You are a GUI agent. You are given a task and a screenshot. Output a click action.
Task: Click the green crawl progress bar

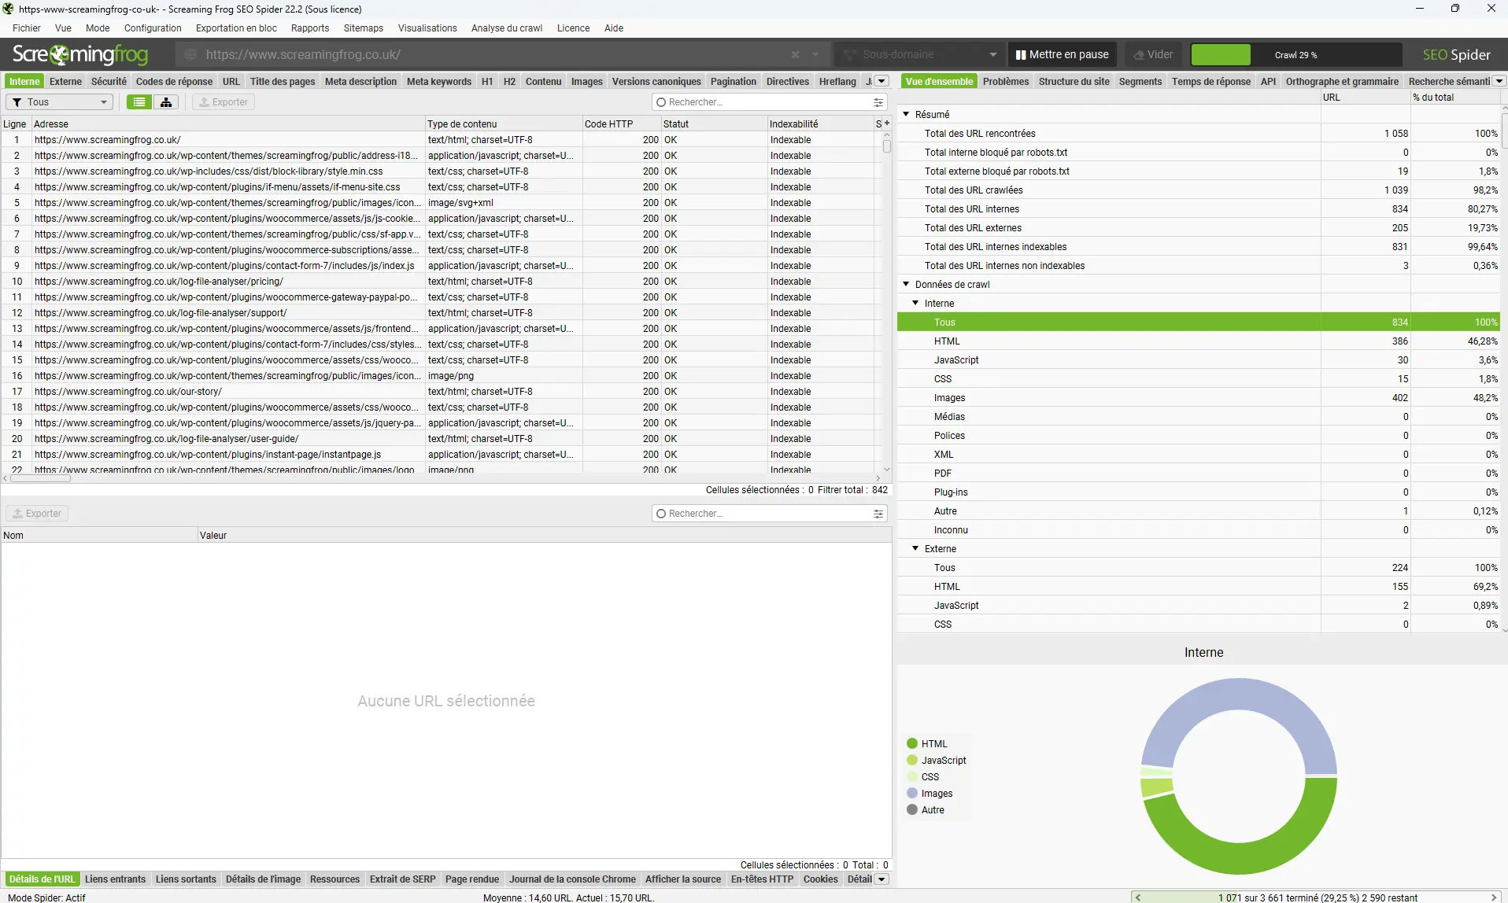coord(1220,54)
